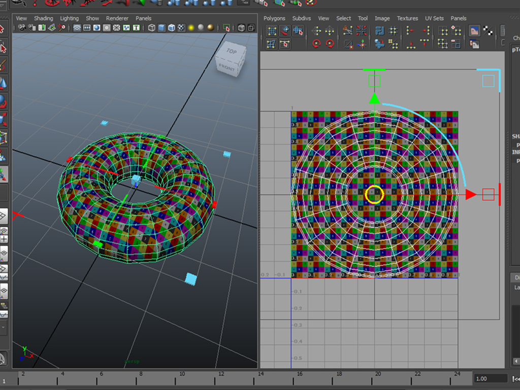Toggle Display Image in UV editor
The height and width of the screenshot is (390, 520).
474,31
